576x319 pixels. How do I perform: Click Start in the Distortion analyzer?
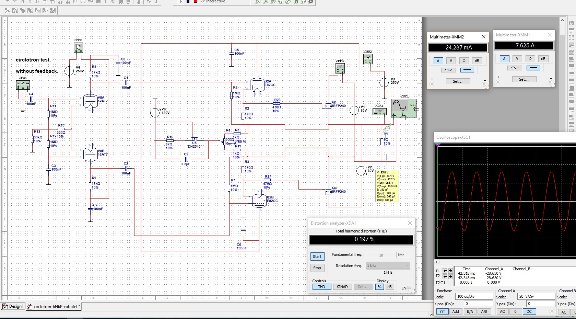pyautogui.click(x=317, y=257)
